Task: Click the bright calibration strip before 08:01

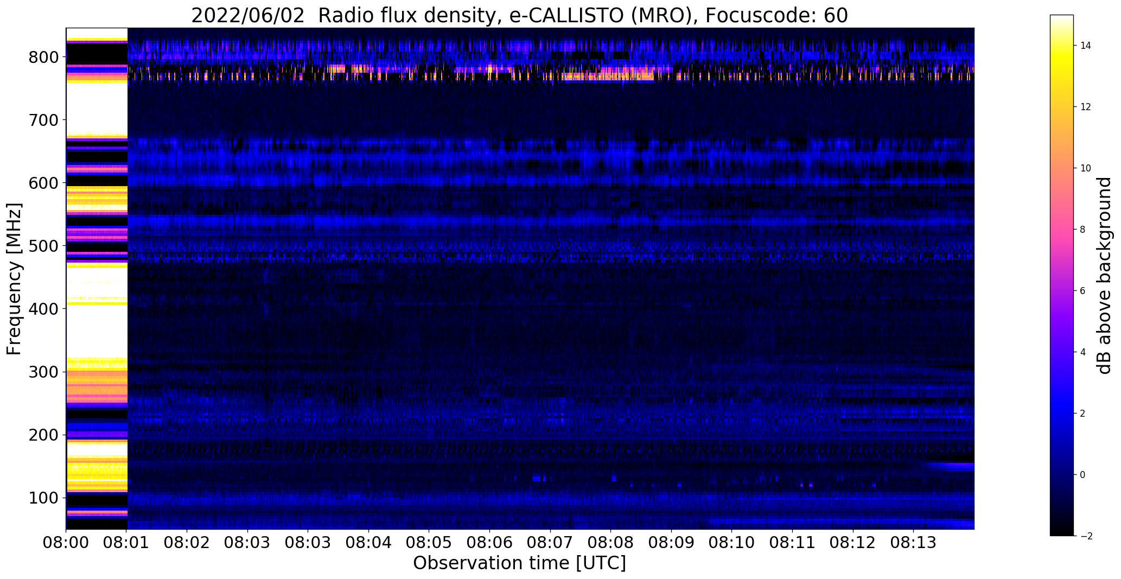Action: pos(97,278)
